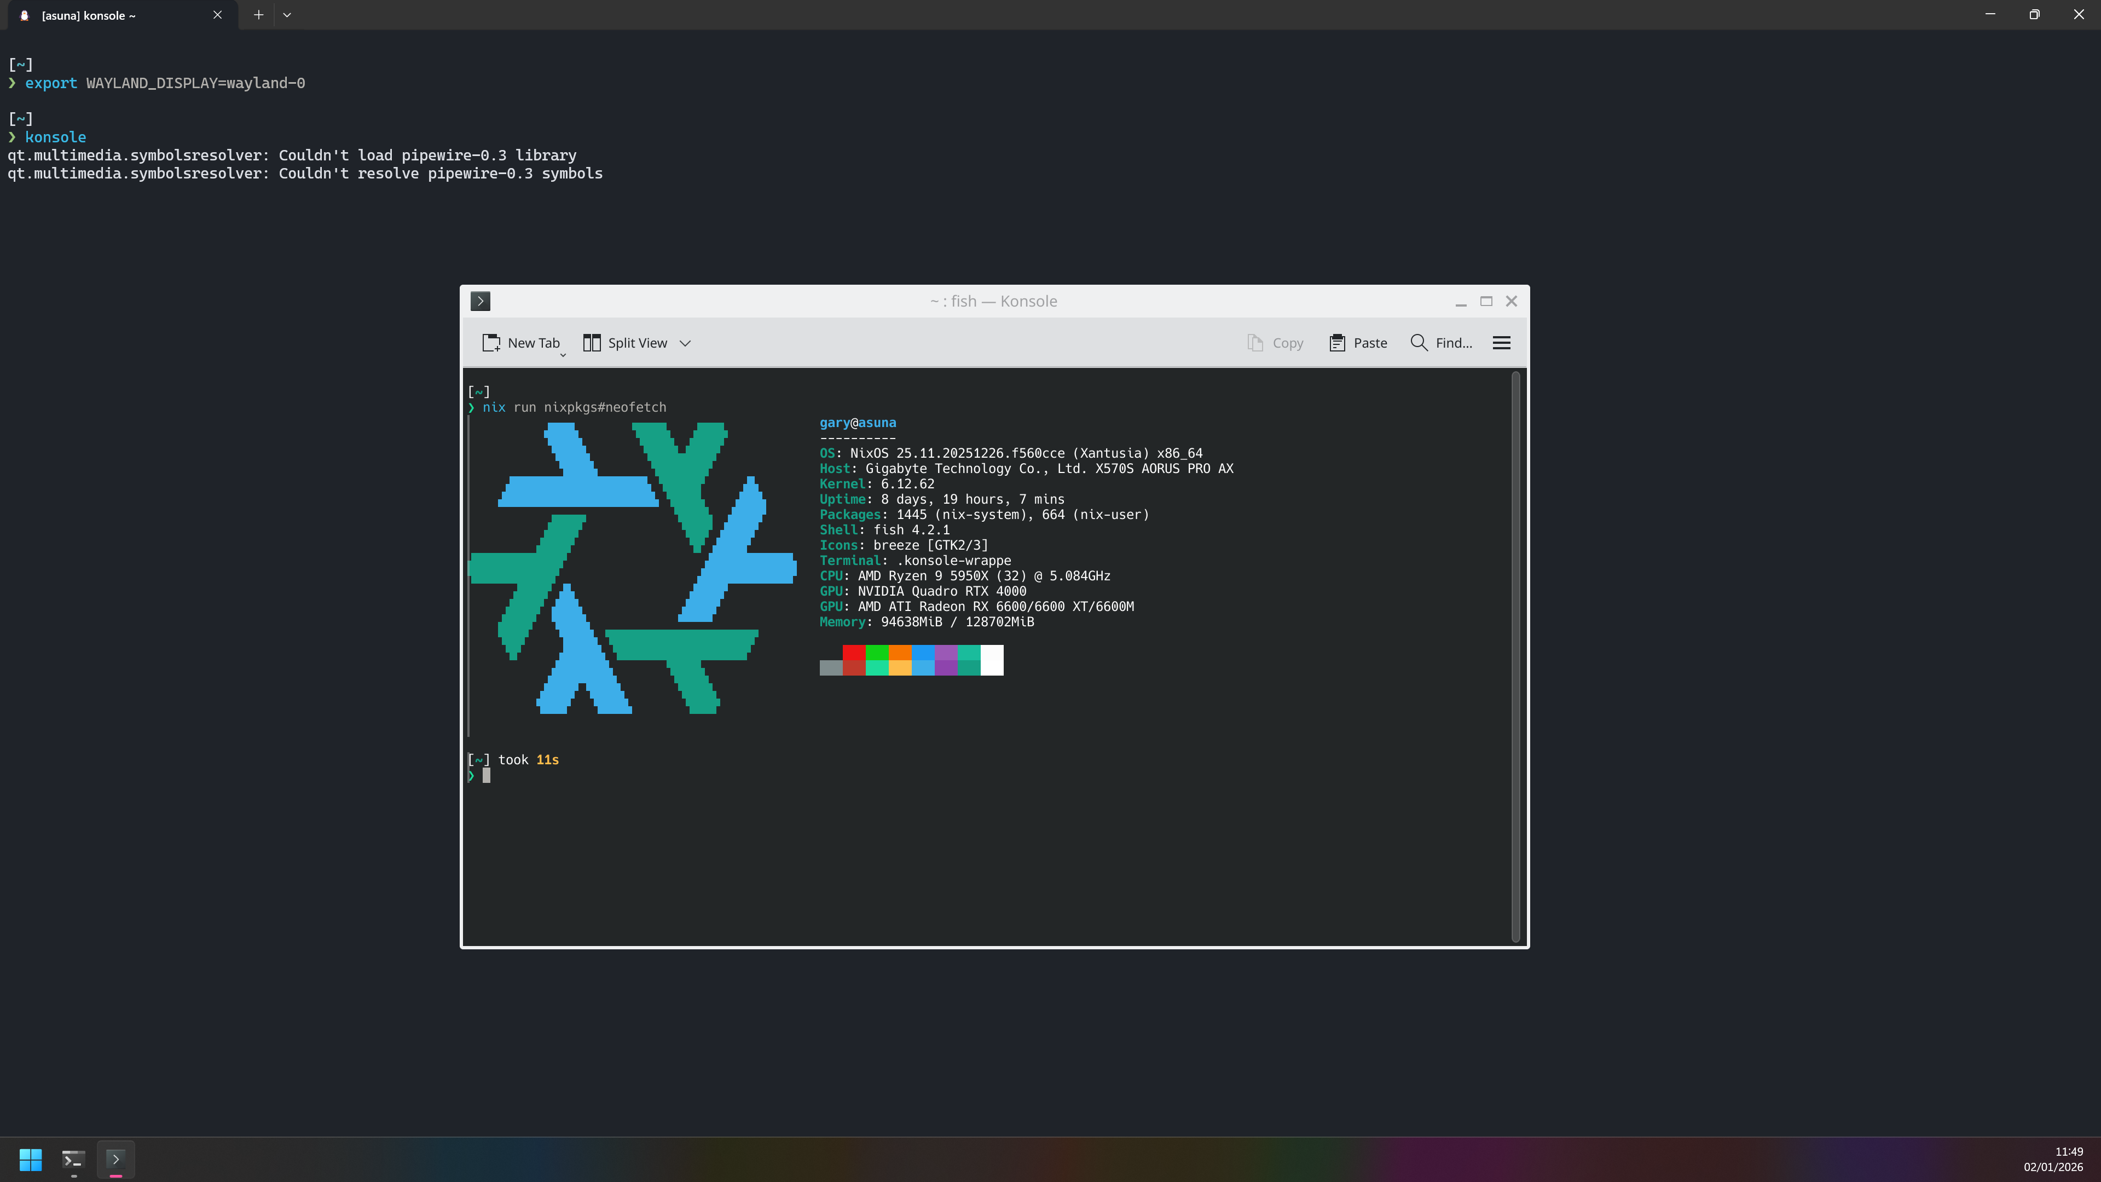Click the Konsole vertical scrollbar
This screenshot has width=2101, height=1182.
pyautogui.click(x=1515, y=653)
